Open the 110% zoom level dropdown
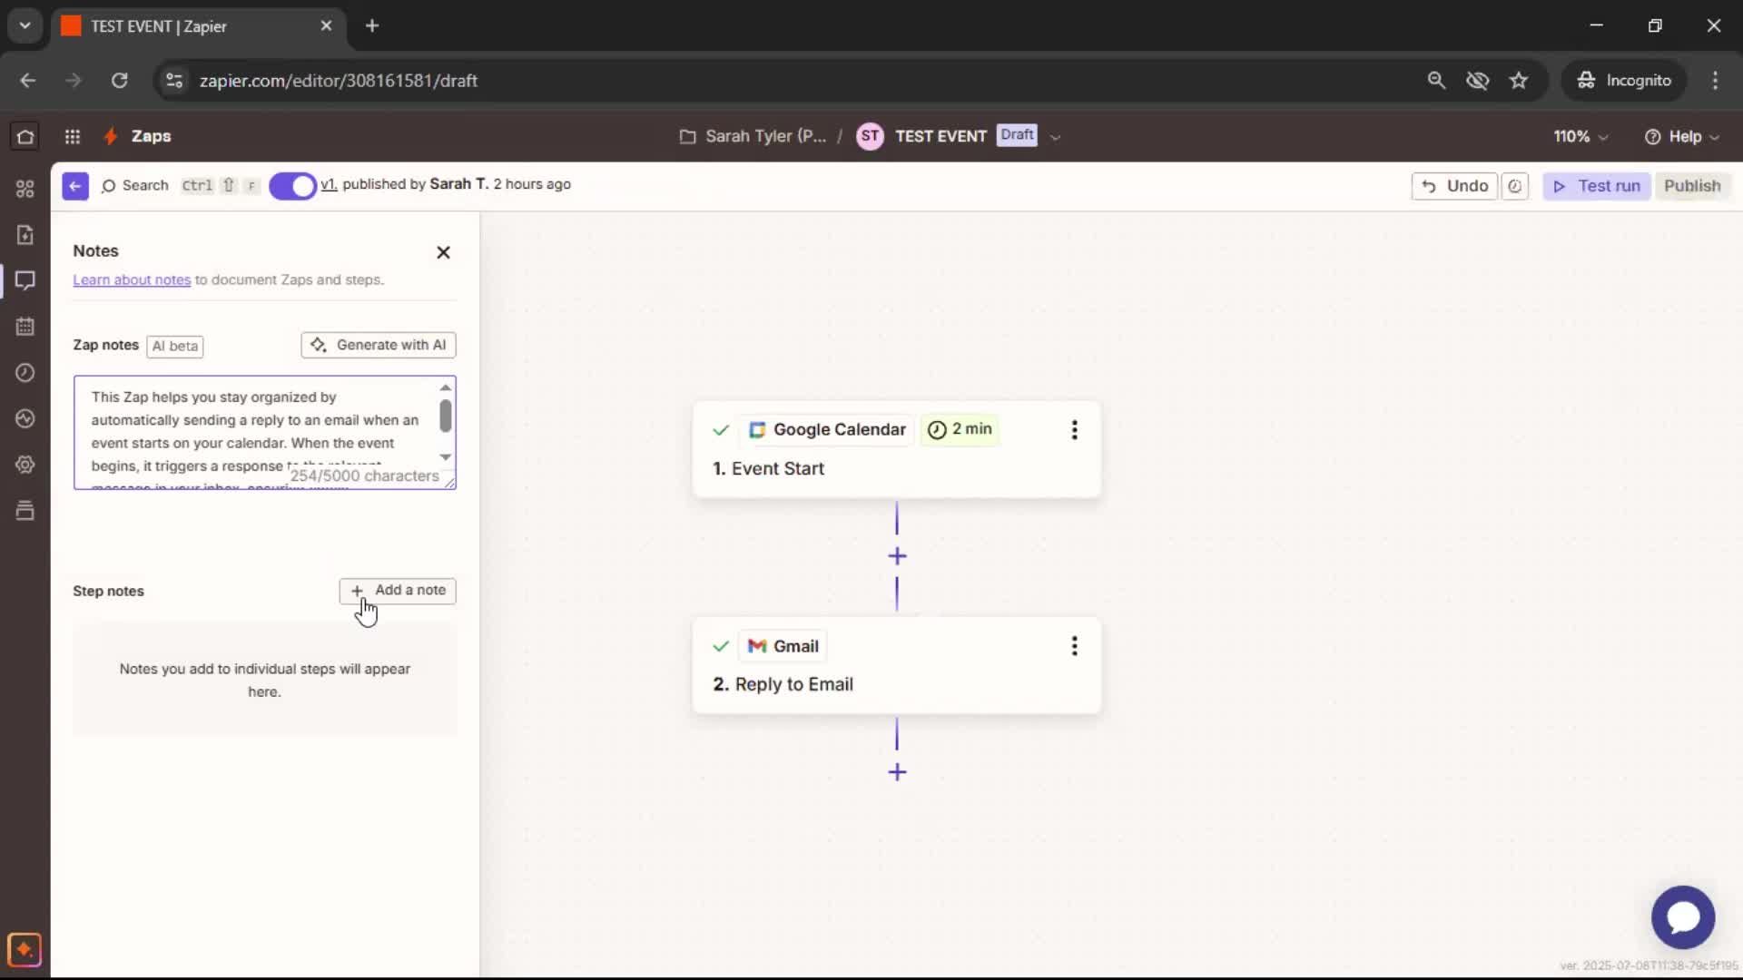 click(1581, 136)
